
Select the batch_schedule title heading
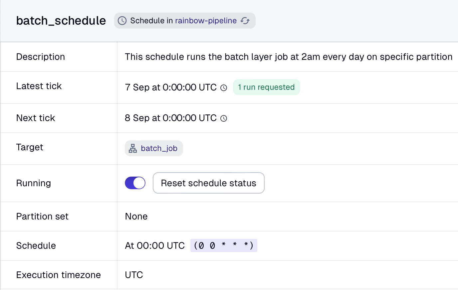[61, 20]
